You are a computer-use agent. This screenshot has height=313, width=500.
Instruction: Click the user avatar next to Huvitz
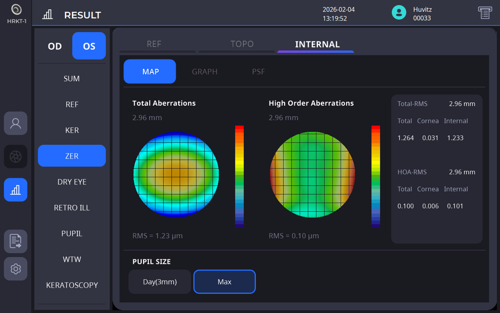click(x=399, y=12)
